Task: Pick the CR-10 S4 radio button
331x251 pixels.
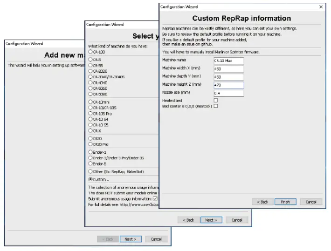Action: tap(90, 119)
